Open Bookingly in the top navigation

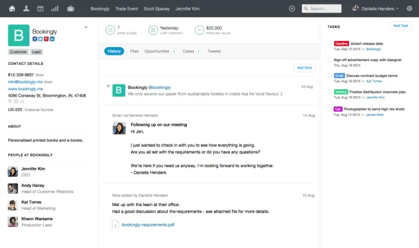point(100,9)
